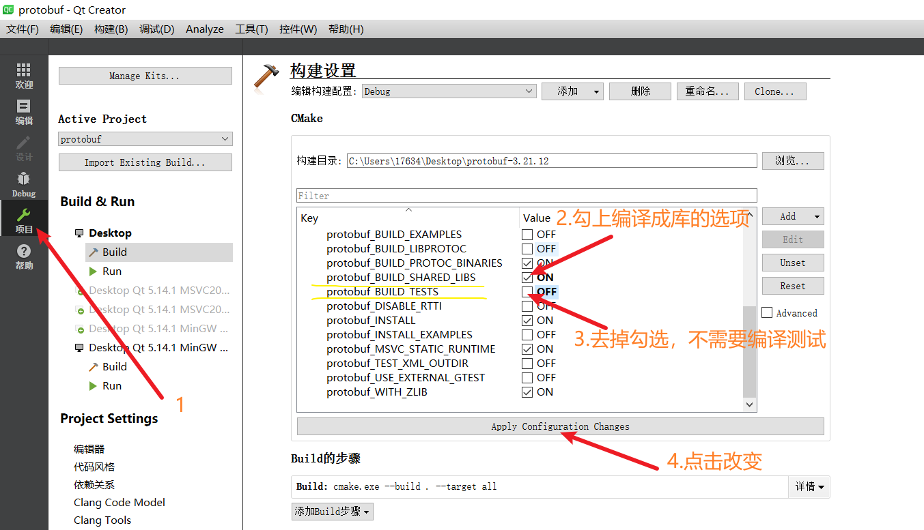
Task: Click the Clone... button
Action: point(774,91)
